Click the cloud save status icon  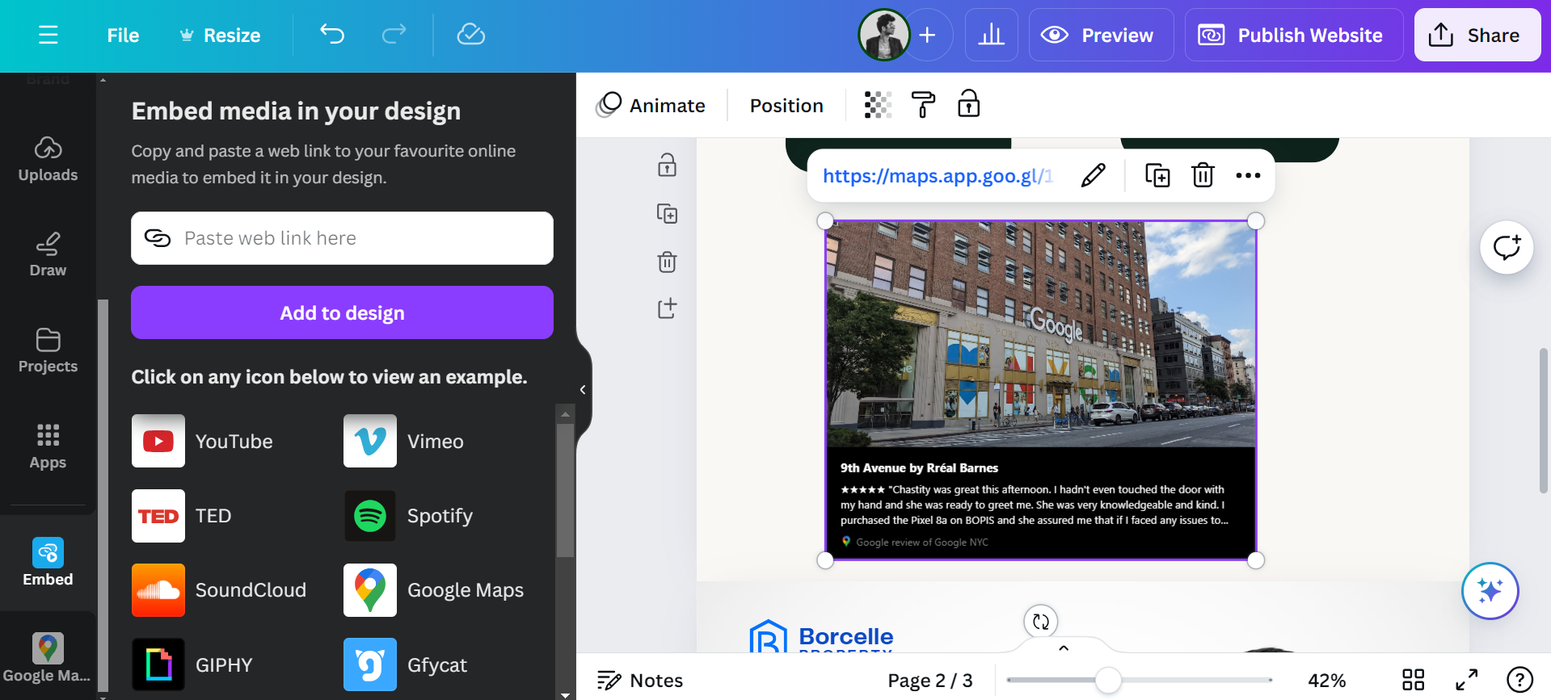point(470,35)
